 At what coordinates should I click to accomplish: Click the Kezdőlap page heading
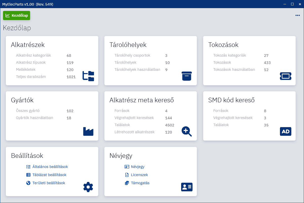[x=17, y=28]
